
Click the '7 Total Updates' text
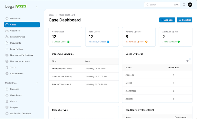pyautogui.click(x=170, y=42)
